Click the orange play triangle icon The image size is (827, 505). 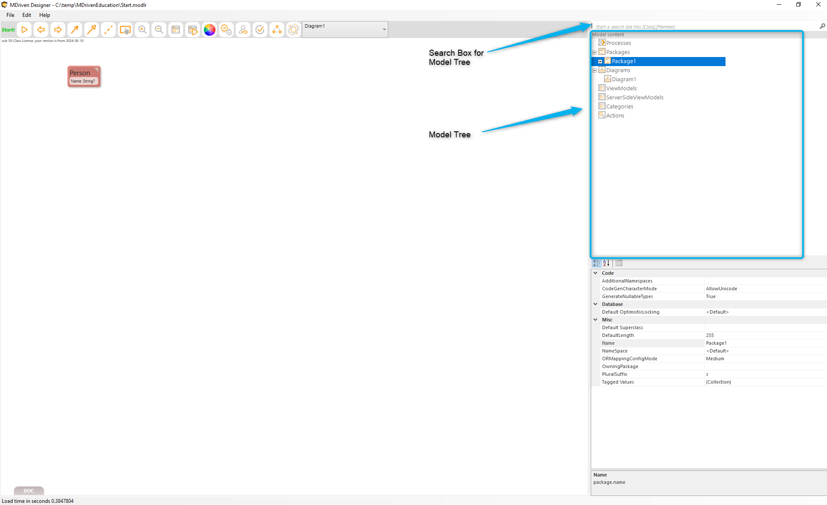(x=25, y=30)
